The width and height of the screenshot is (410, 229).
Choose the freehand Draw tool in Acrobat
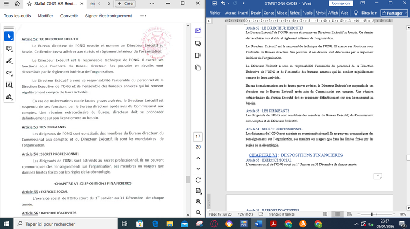[x=9, y=73]
